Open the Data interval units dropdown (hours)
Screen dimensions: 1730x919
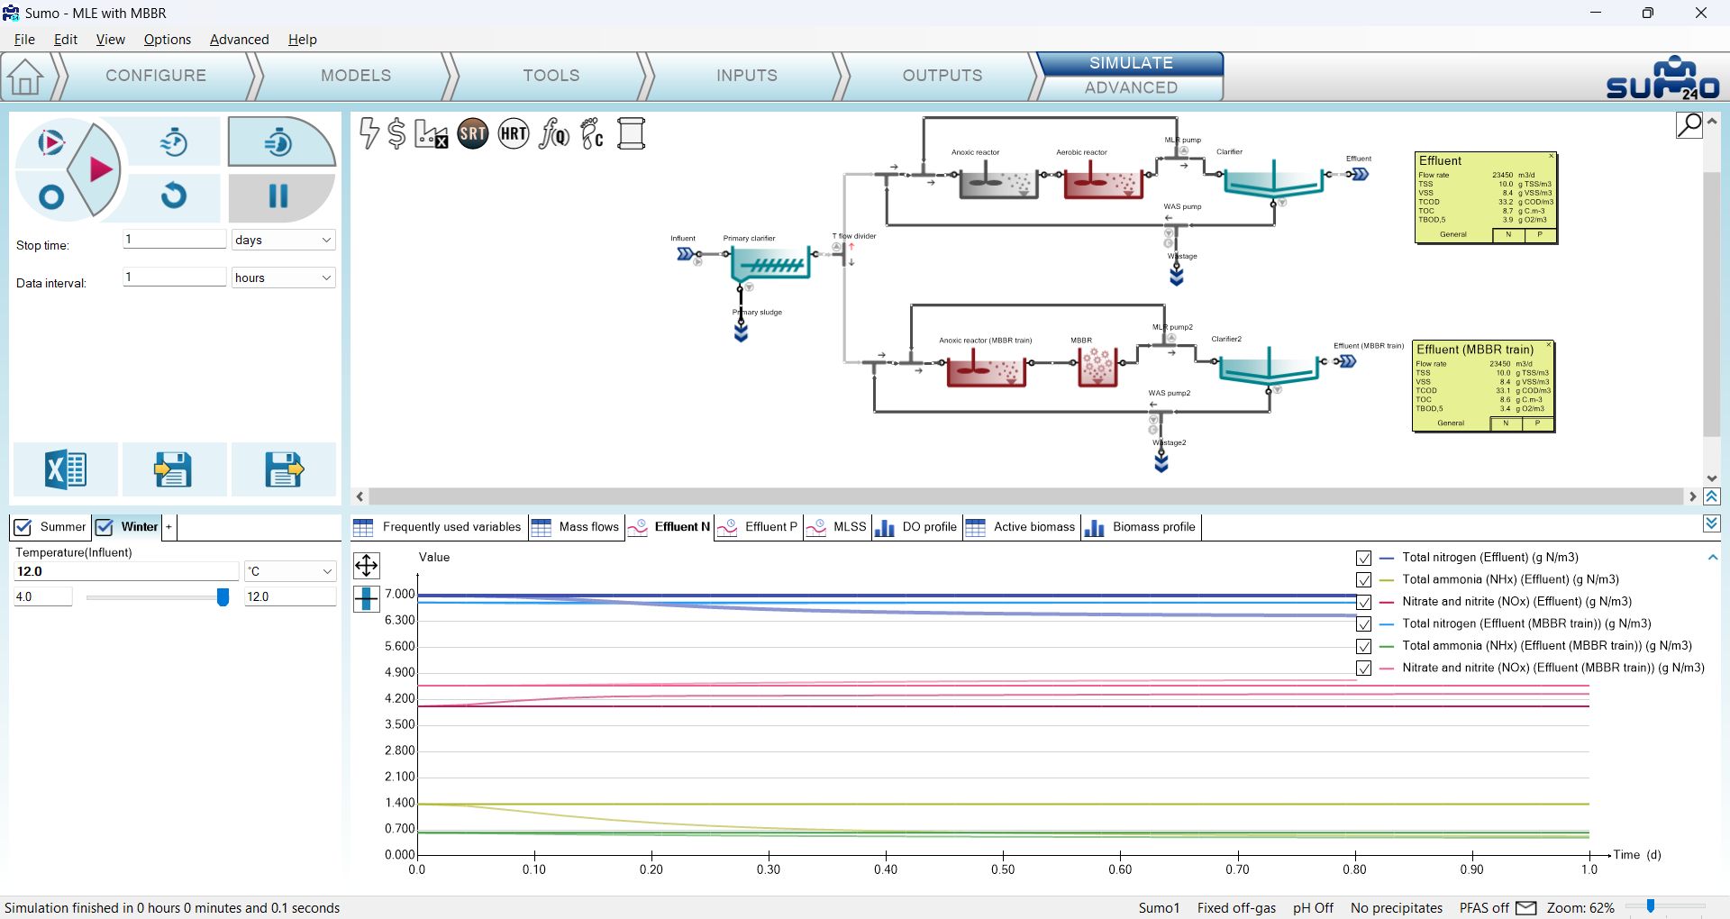(283, 278)
